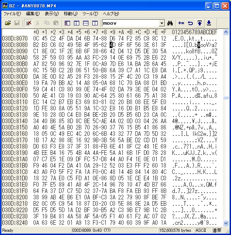The width and height of the screenshot is (231, 235).
Task: Click address 030D:81A0 in offset column
Action: 15,159
